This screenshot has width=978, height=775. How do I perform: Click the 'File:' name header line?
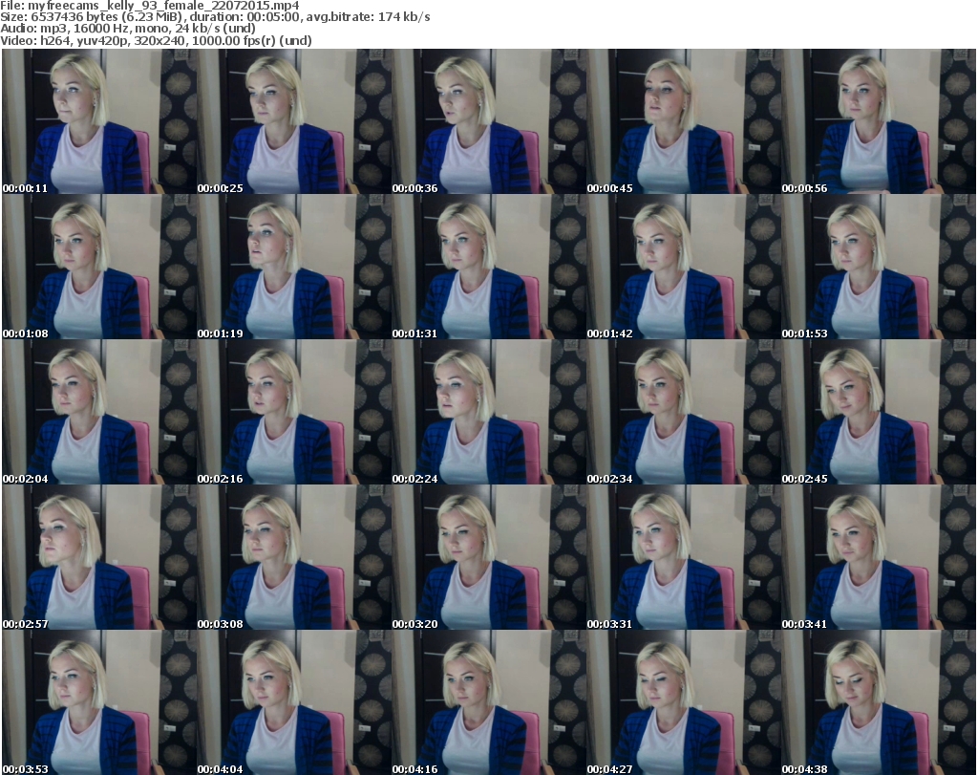[x=150, y=6]
